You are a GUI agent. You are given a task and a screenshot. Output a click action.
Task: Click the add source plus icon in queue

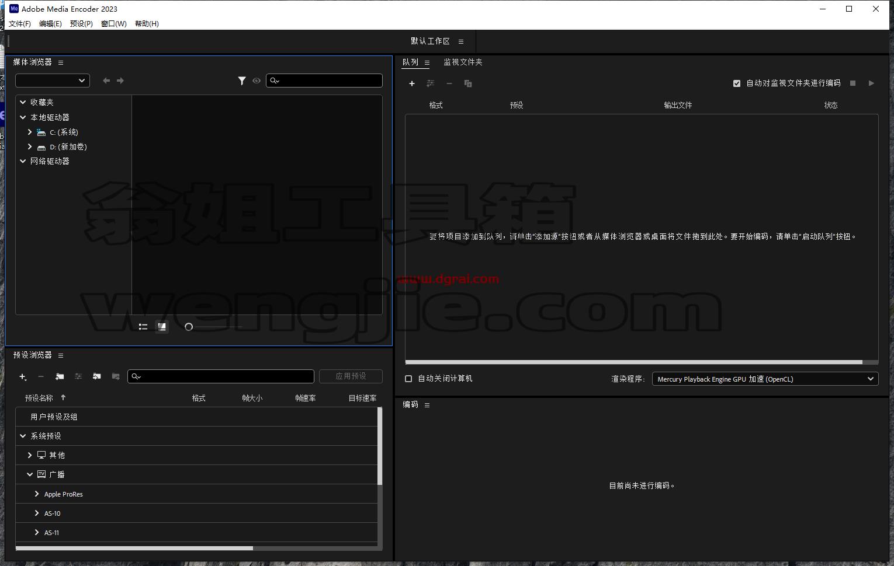point(412,83)
